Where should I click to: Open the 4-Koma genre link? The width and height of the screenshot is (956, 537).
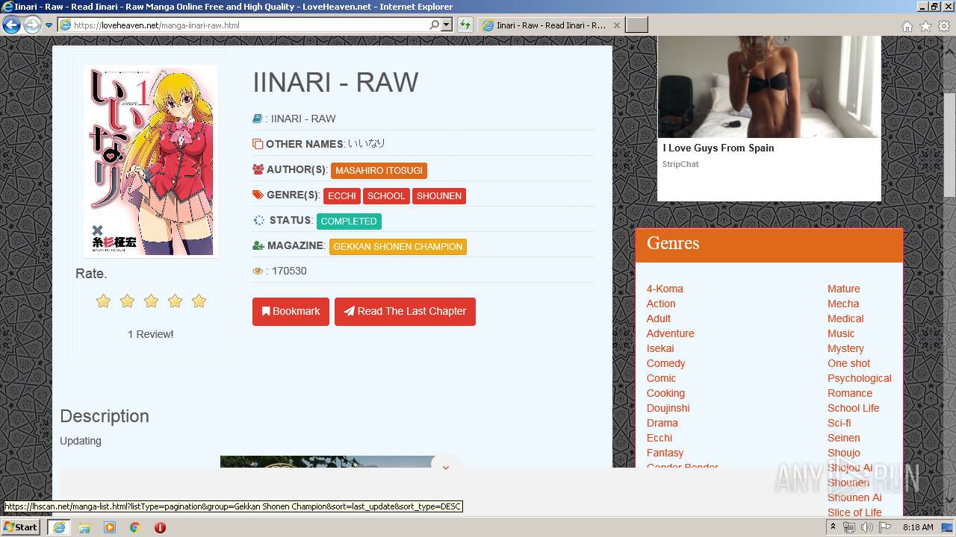coord(665,289)
